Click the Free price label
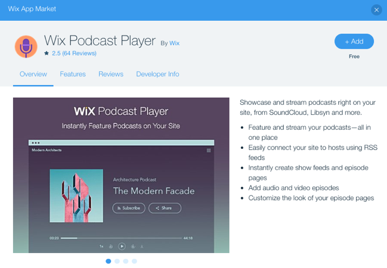Image resolution: width=387 pixels, height=268 pixels. coord(354,57)
